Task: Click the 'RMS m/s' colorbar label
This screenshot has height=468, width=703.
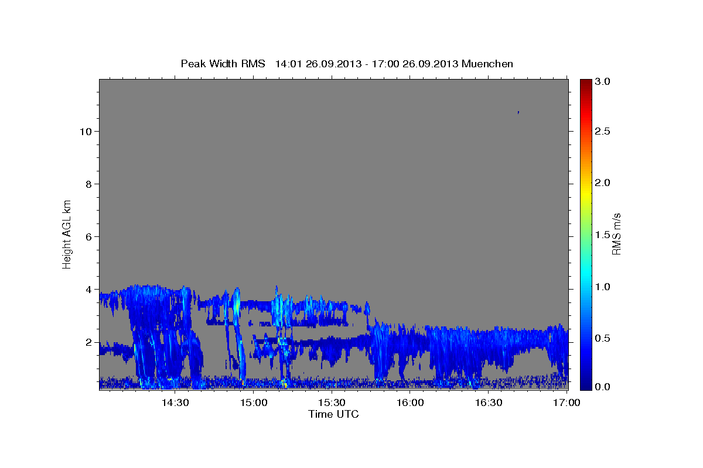Action: [x=616, y=234]
